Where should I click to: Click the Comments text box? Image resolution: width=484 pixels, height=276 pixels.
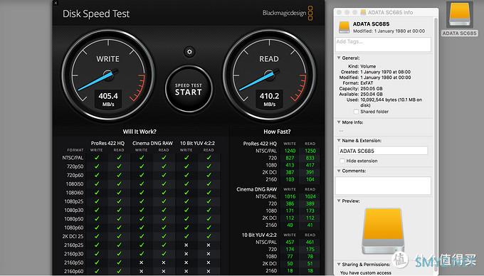click(x=383, y=186)
